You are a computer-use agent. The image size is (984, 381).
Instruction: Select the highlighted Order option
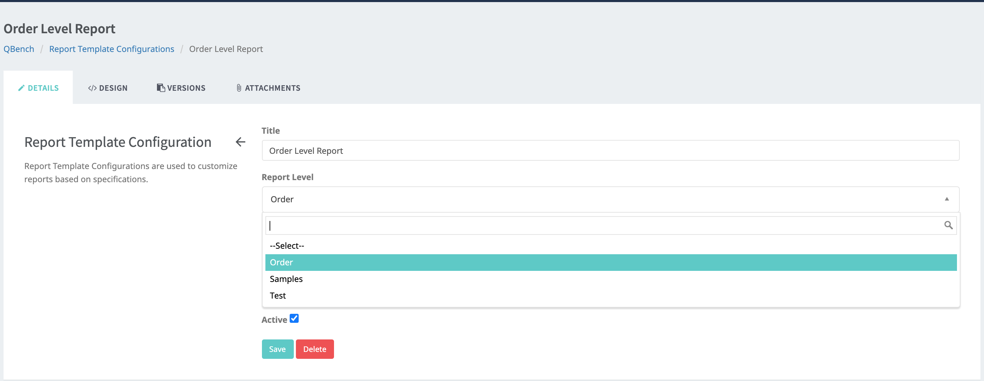pyautogui.click(x=282, y=263)
